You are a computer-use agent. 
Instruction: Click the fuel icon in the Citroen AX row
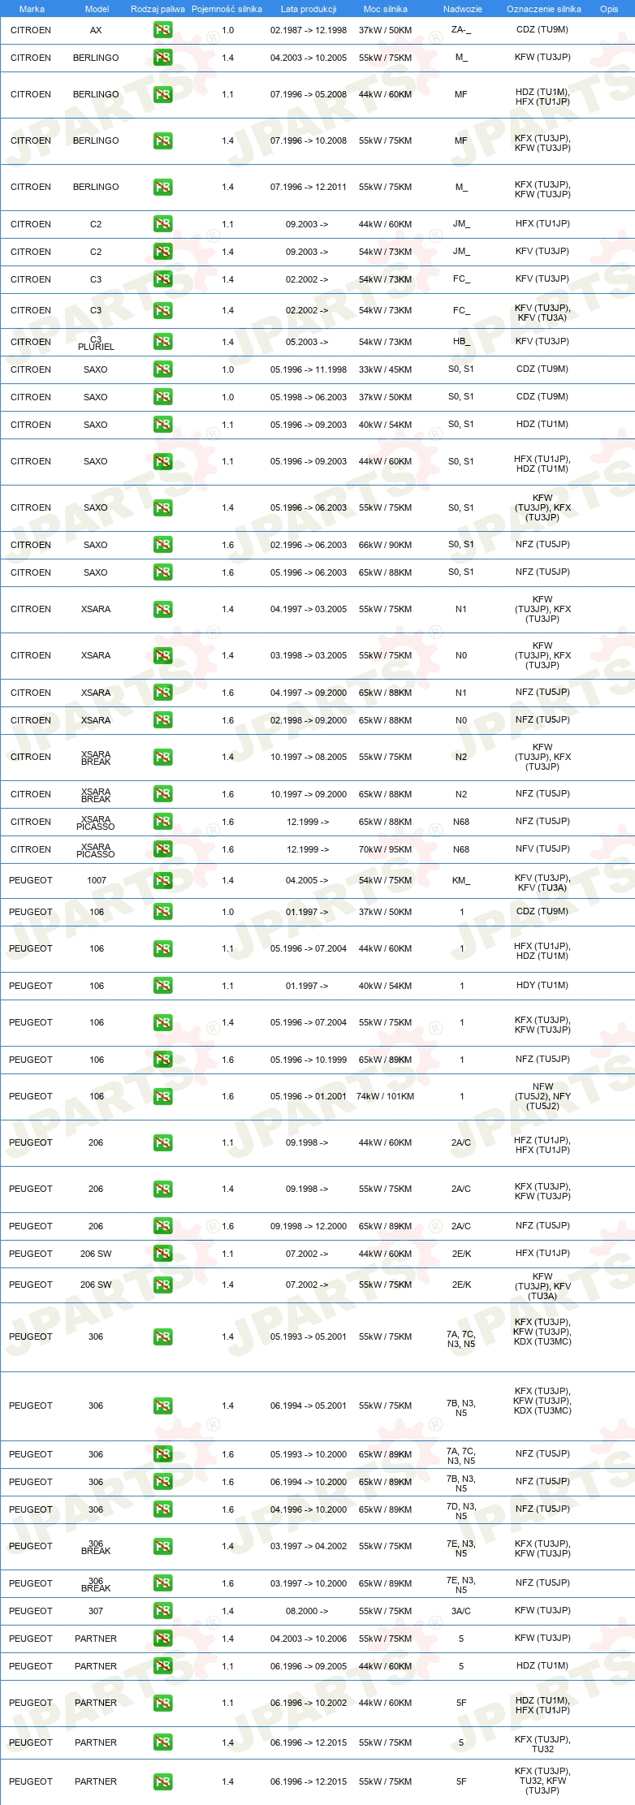(x=162, y=30)
